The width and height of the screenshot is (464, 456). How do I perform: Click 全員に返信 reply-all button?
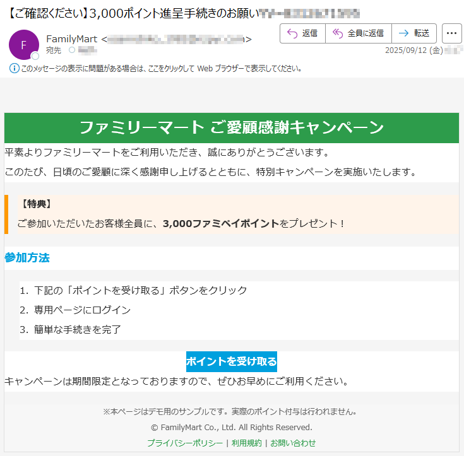pos(359,33)
